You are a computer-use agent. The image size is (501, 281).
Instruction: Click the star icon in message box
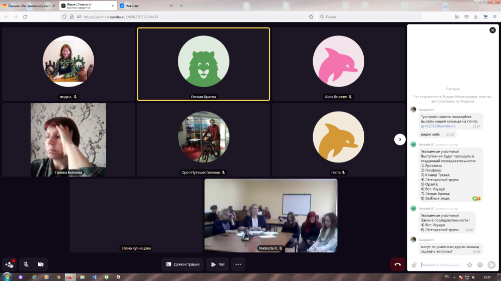point(469,264)
